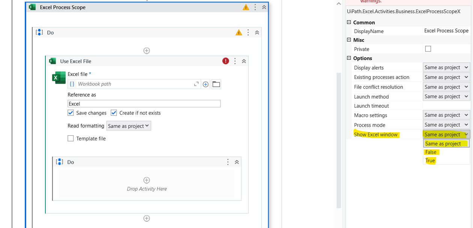
Task: Select Same as project in dropdown list
Action: (x=446, y=143)
